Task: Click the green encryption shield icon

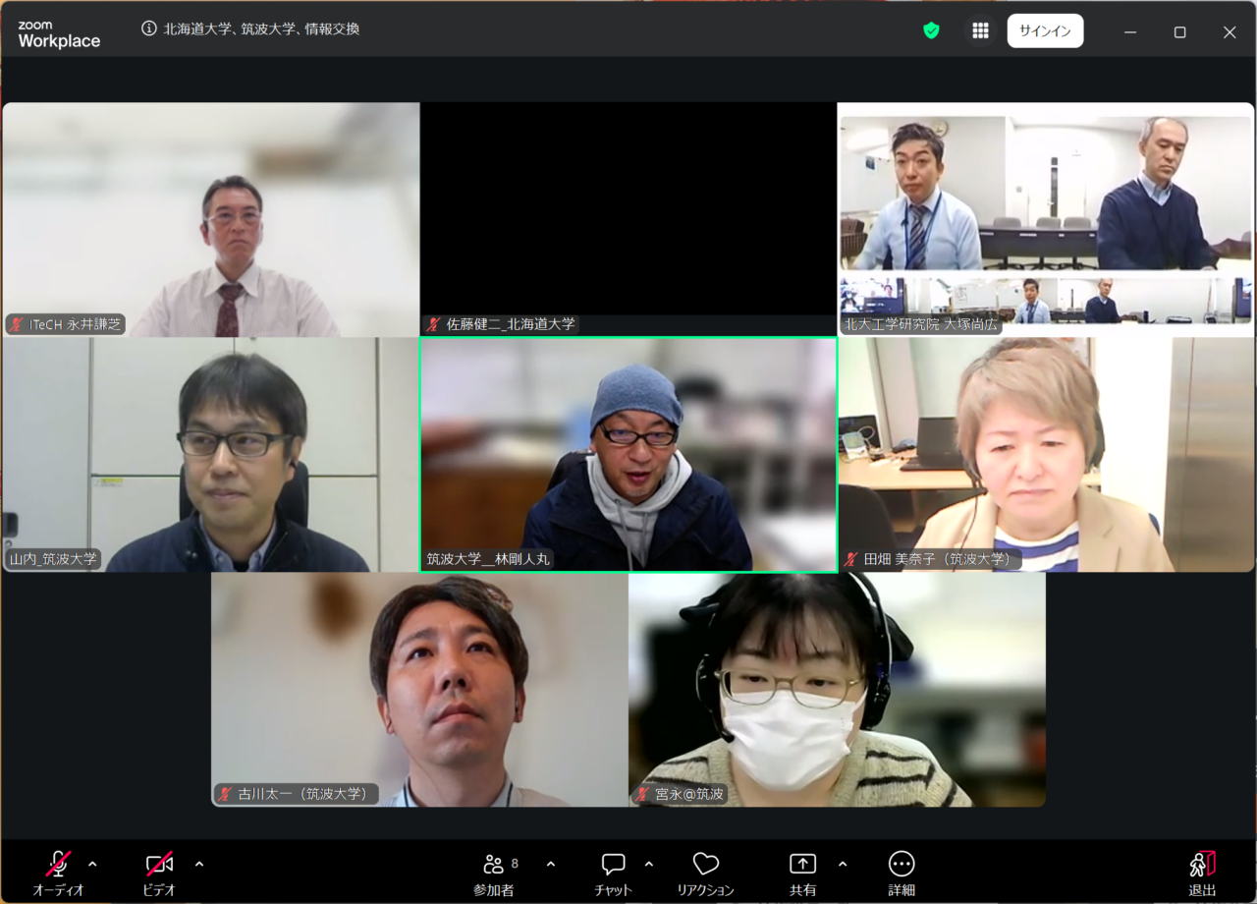Action: pyautogui.click(x=931, y=30)
